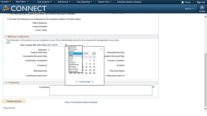Open the Self Service menu
Image resolution: width=207 pixels, height=116 pixels.
click(64, 2)
